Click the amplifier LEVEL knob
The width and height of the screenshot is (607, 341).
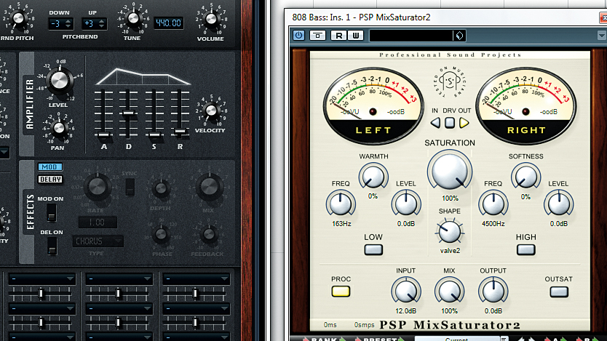point(59,81)
